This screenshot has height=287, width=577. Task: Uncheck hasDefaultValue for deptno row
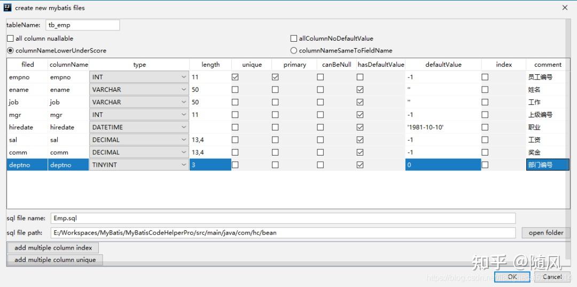click(360, 165)
